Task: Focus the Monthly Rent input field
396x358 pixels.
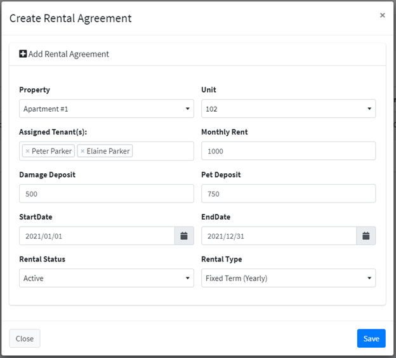Action: [x=288, y=151]
